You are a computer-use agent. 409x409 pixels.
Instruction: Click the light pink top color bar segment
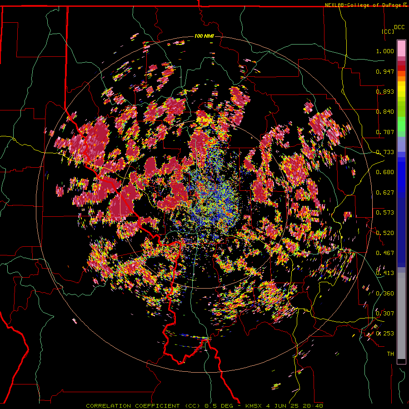401,49
